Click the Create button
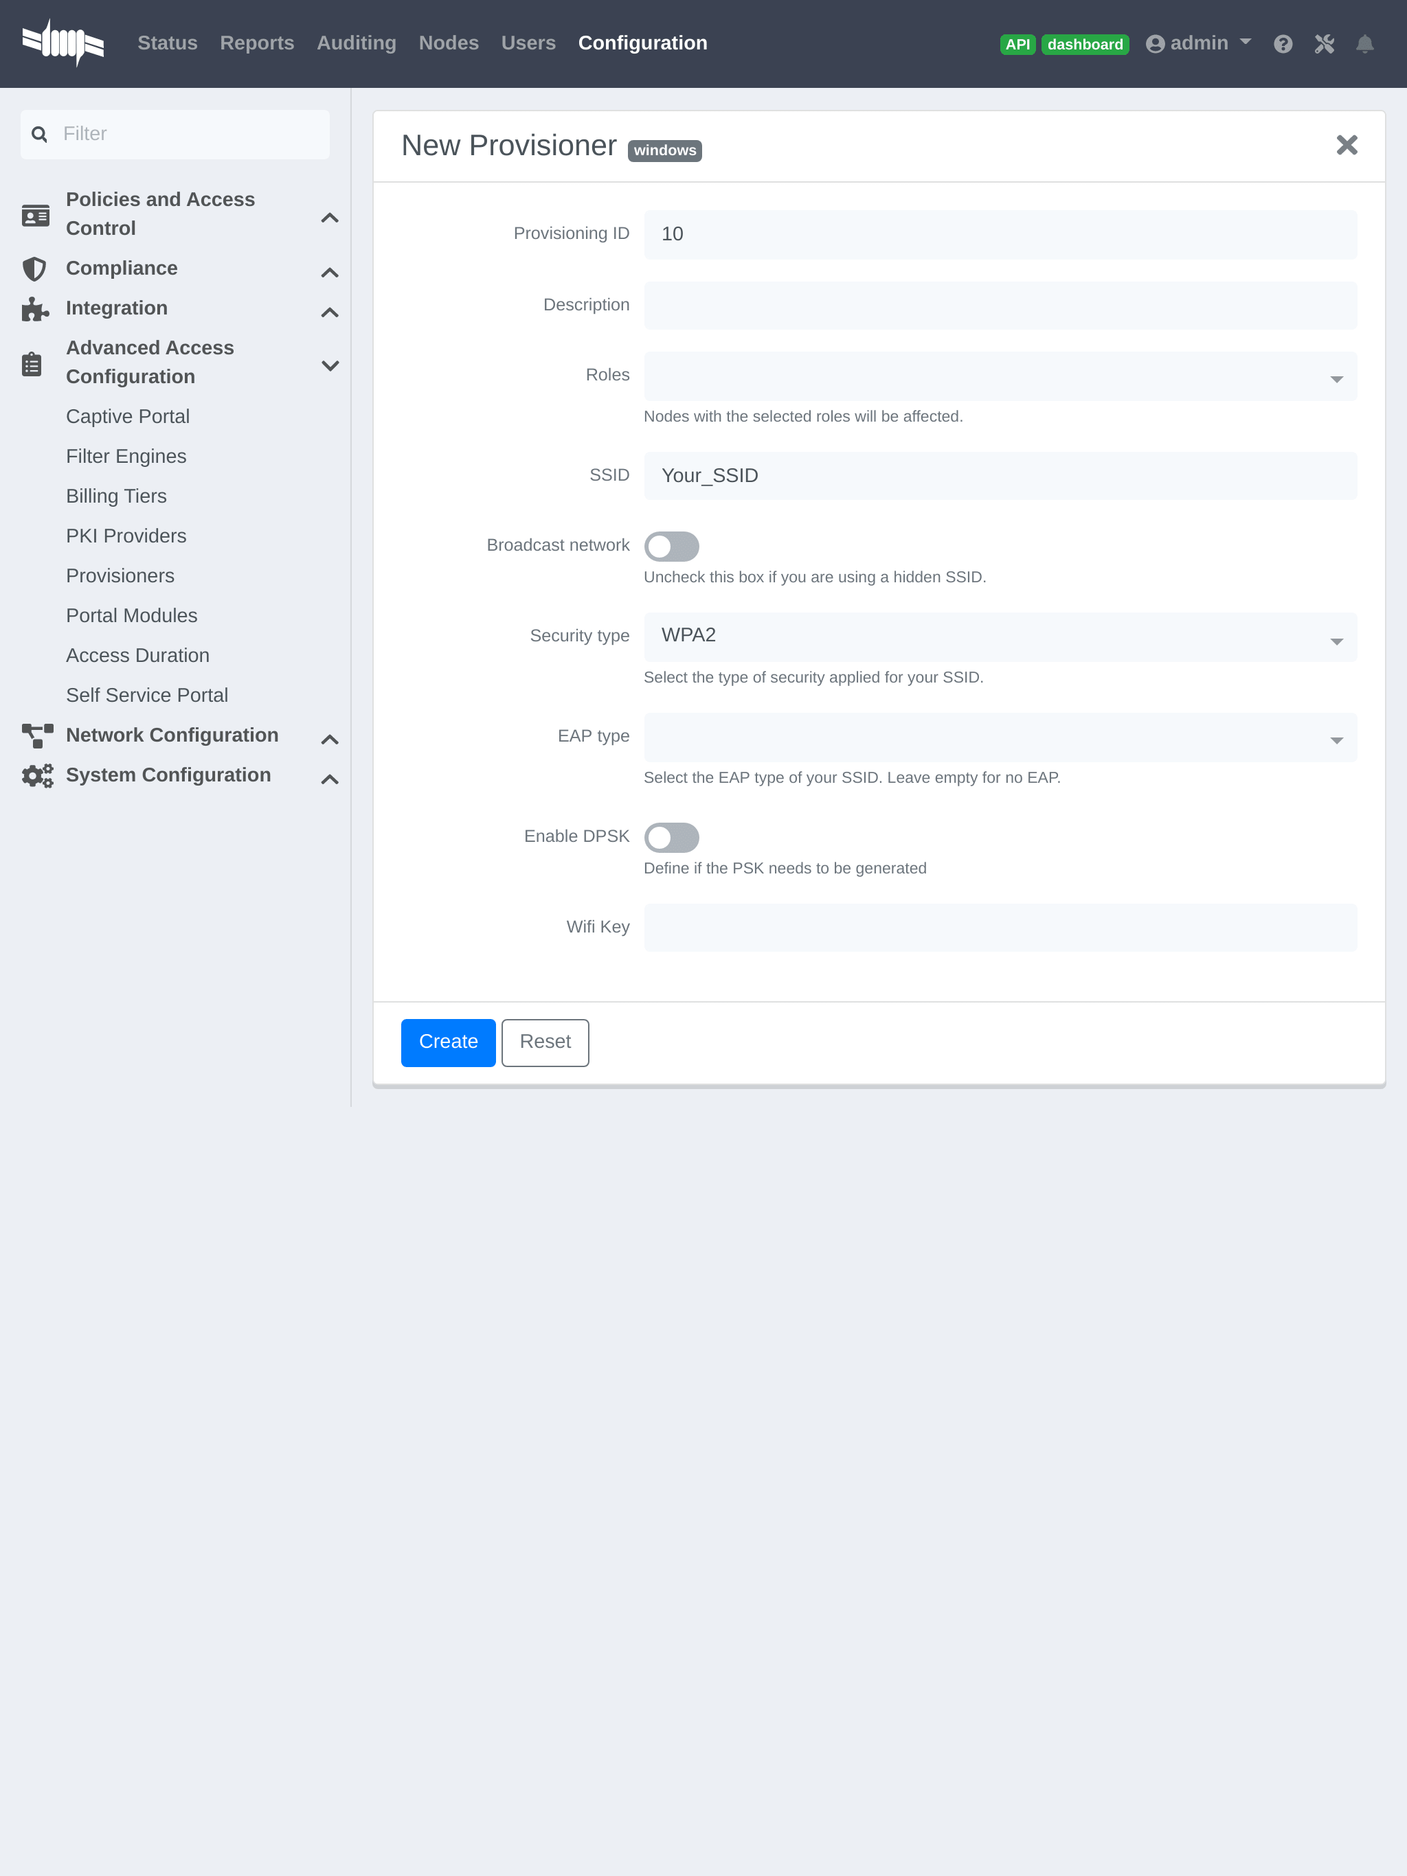The image size is (1407, 1876). pyautogui.click(x=447, y=1042)
